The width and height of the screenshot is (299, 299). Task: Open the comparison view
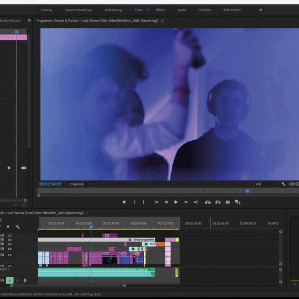(237, 202)
